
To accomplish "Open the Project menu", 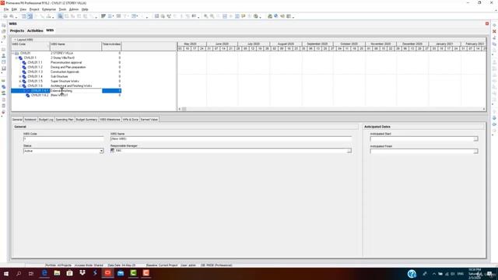I will click(34, 9).
